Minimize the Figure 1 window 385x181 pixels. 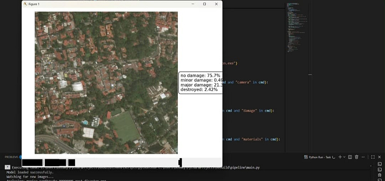tap(193, 4)
